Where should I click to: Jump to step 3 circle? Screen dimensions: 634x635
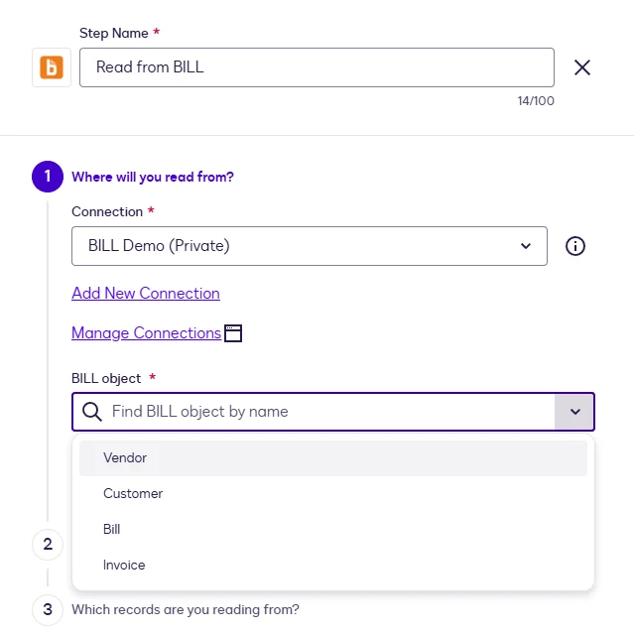48,610
